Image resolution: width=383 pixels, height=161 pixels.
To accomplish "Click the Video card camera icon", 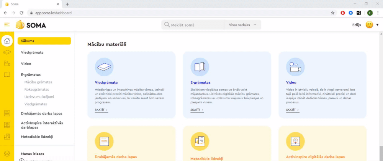I will tap(295, 67).
